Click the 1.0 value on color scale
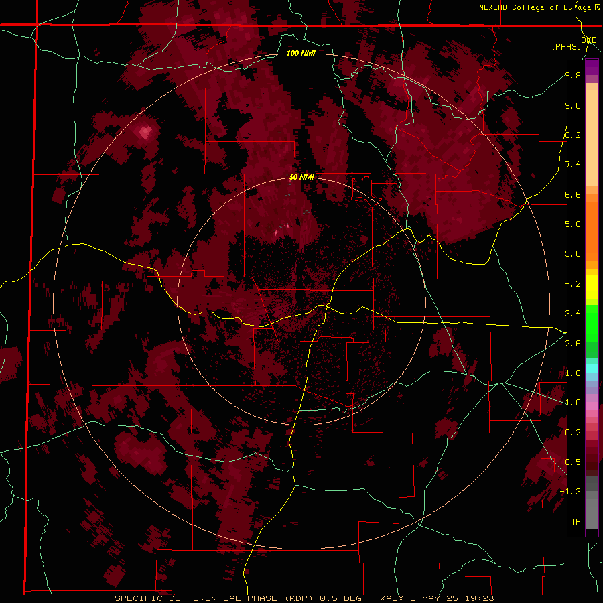 pyautogui.click(x=573, y=402)
